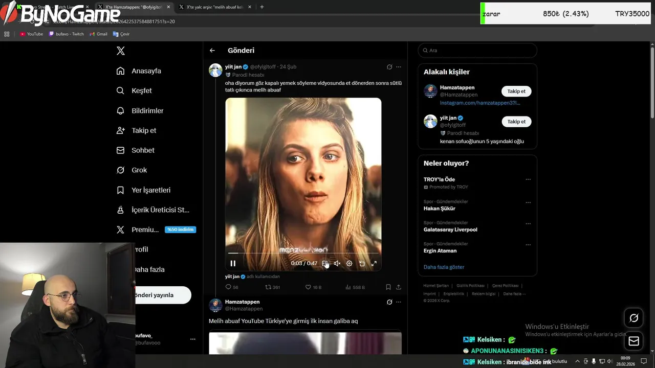Open Bildirimler notifications
The width and height of the screenshot is (655, 368).
(x=140, y=110)
